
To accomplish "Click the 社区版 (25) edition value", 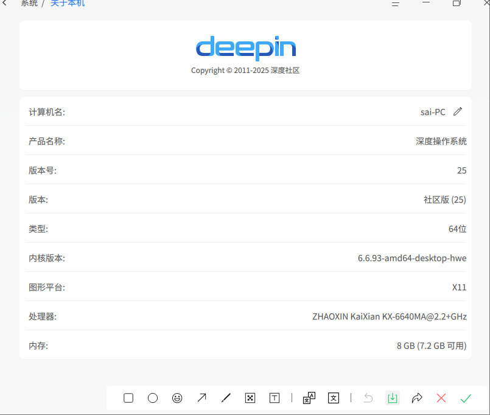I will tap(445, 200).
